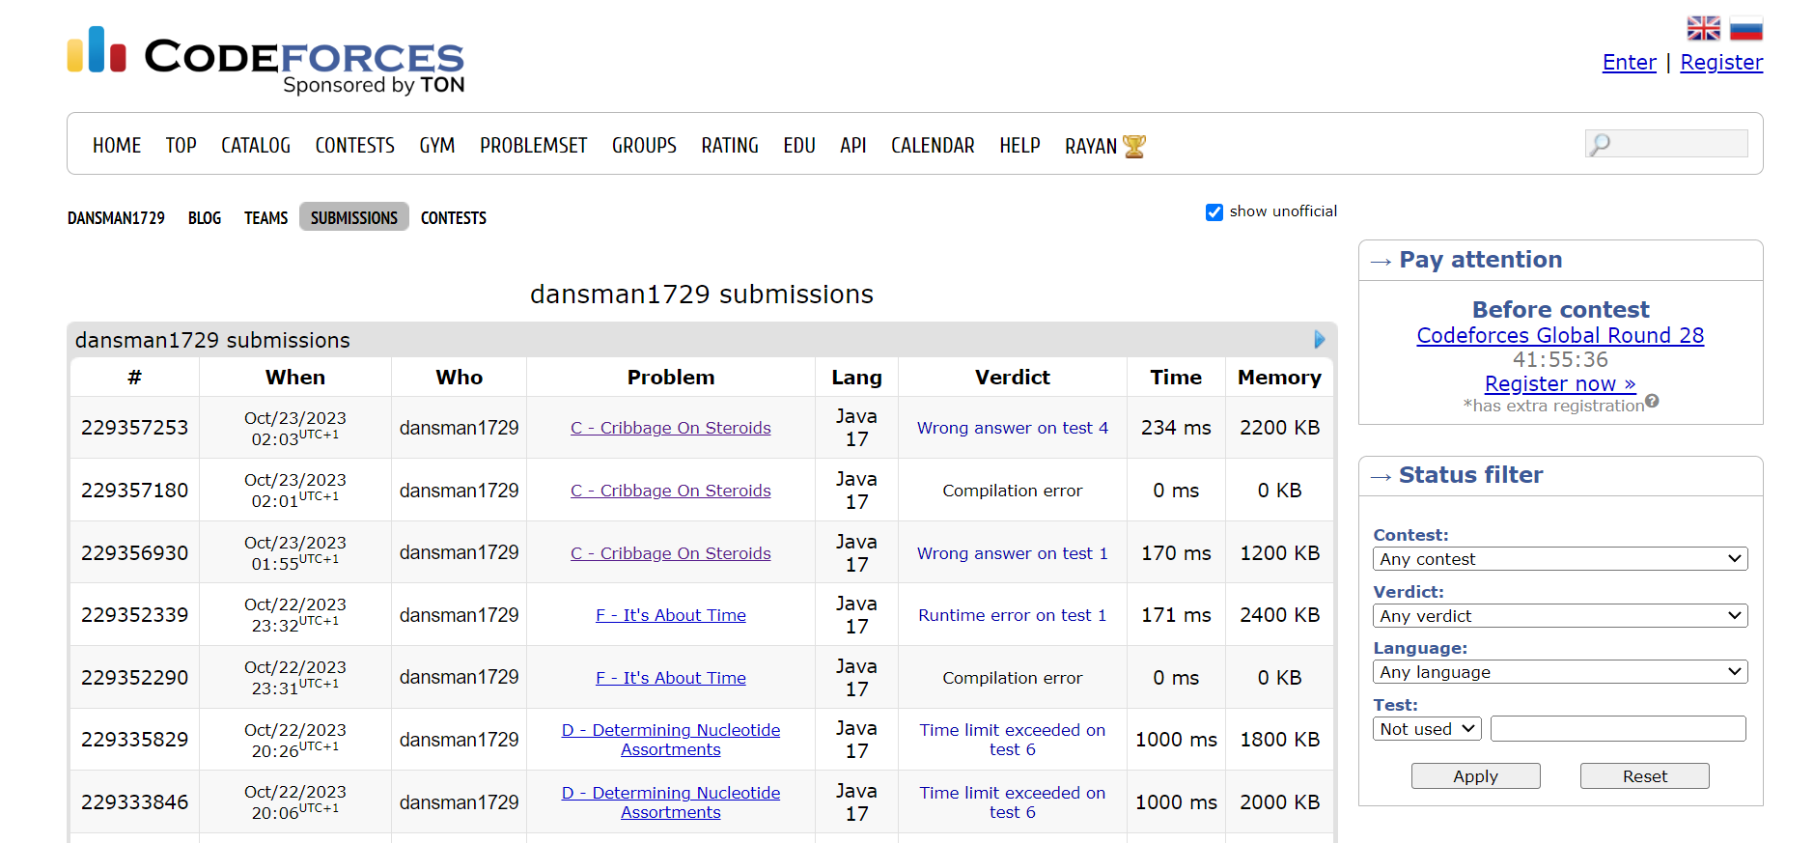Open It's About Time problem for 229352290
The image size is (1814, 843).
pos(671,678)
